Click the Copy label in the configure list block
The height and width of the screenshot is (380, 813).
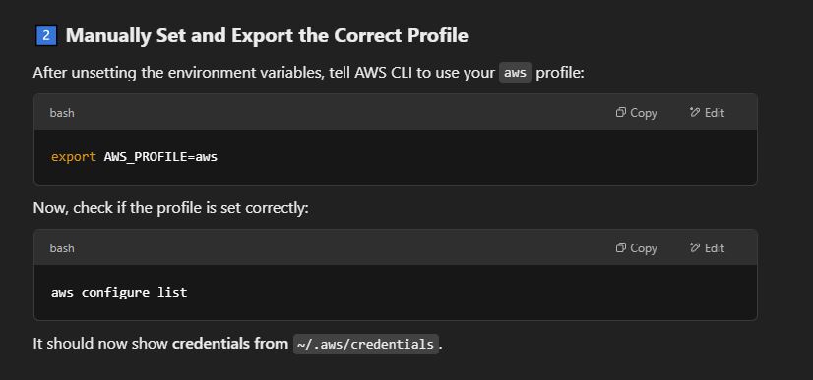click(x=644, y=248)
